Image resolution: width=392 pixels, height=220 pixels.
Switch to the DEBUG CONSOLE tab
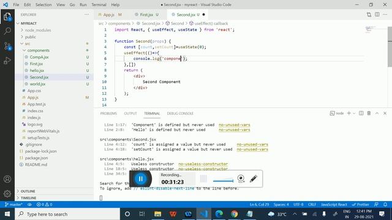tap(180, 113)
